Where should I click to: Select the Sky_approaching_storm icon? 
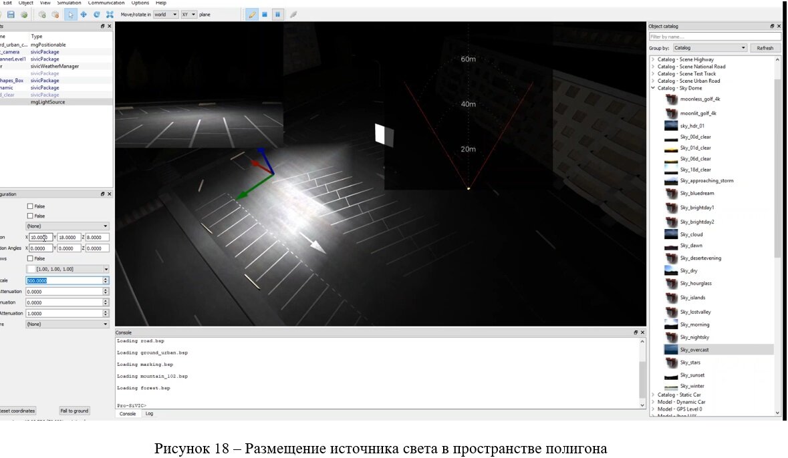[x=671, y=181]
